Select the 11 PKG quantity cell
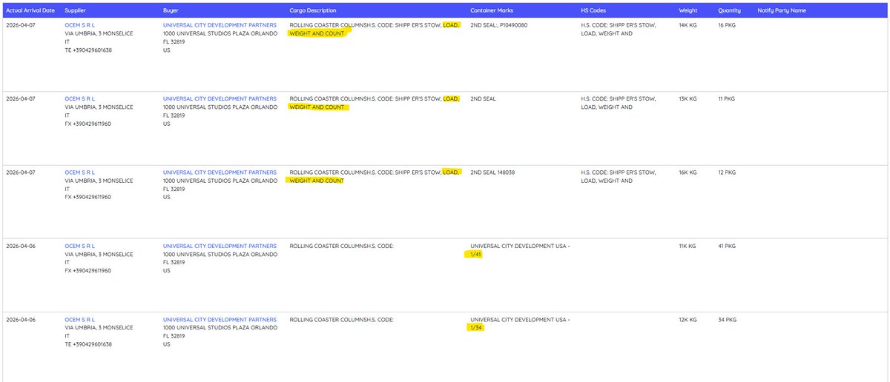890x382 pixels. (x=727, y=98)
